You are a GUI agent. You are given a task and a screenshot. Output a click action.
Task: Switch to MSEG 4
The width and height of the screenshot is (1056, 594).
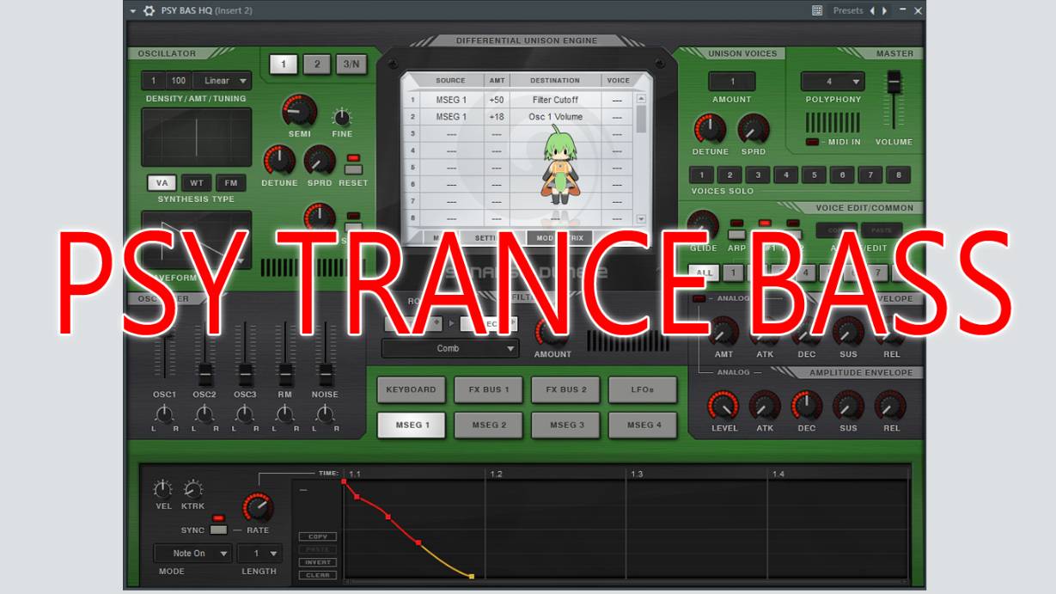click(x=643, y=425)
